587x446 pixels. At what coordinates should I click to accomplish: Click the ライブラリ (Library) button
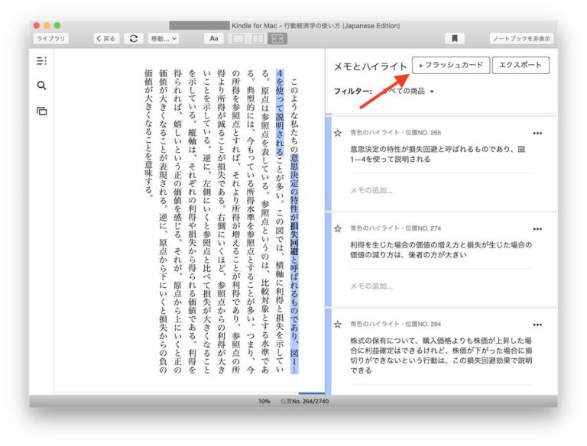[x=50, y=38]
